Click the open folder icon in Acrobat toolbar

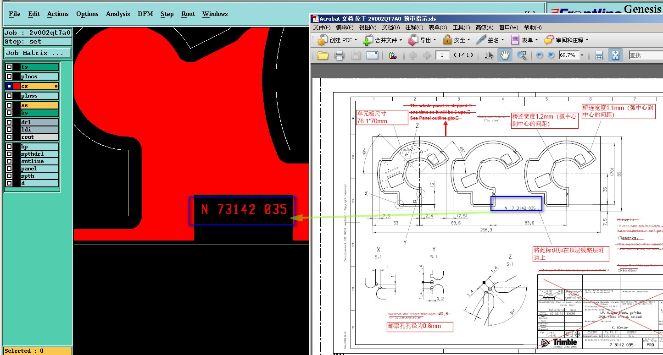coord(323,55)
